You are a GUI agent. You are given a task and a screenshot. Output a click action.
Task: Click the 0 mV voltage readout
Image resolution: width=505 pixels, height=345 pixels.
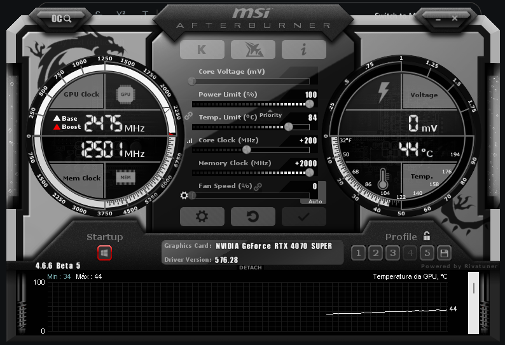click(x=422, y=124)
